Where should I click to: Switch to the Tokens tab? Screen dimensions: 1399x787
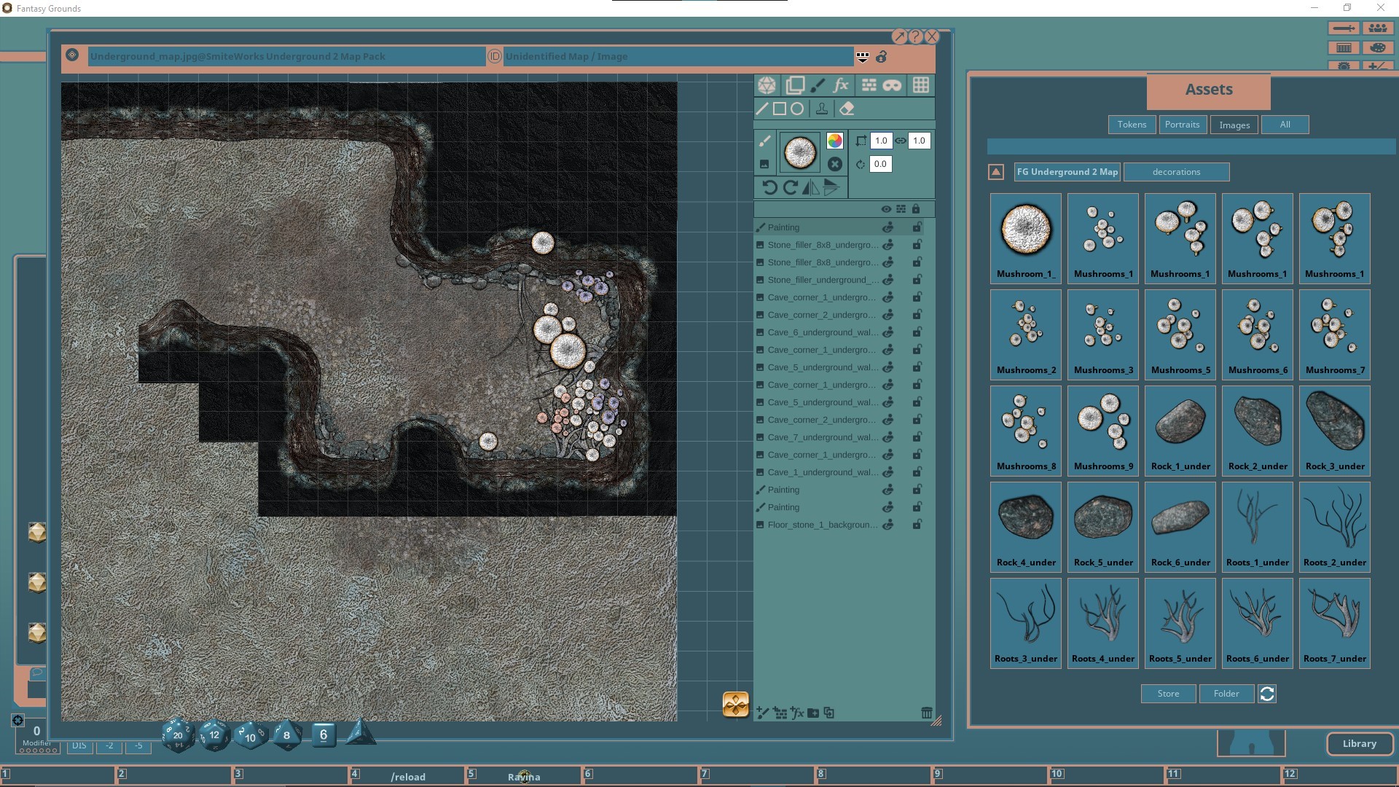(x=1132, y=125)
